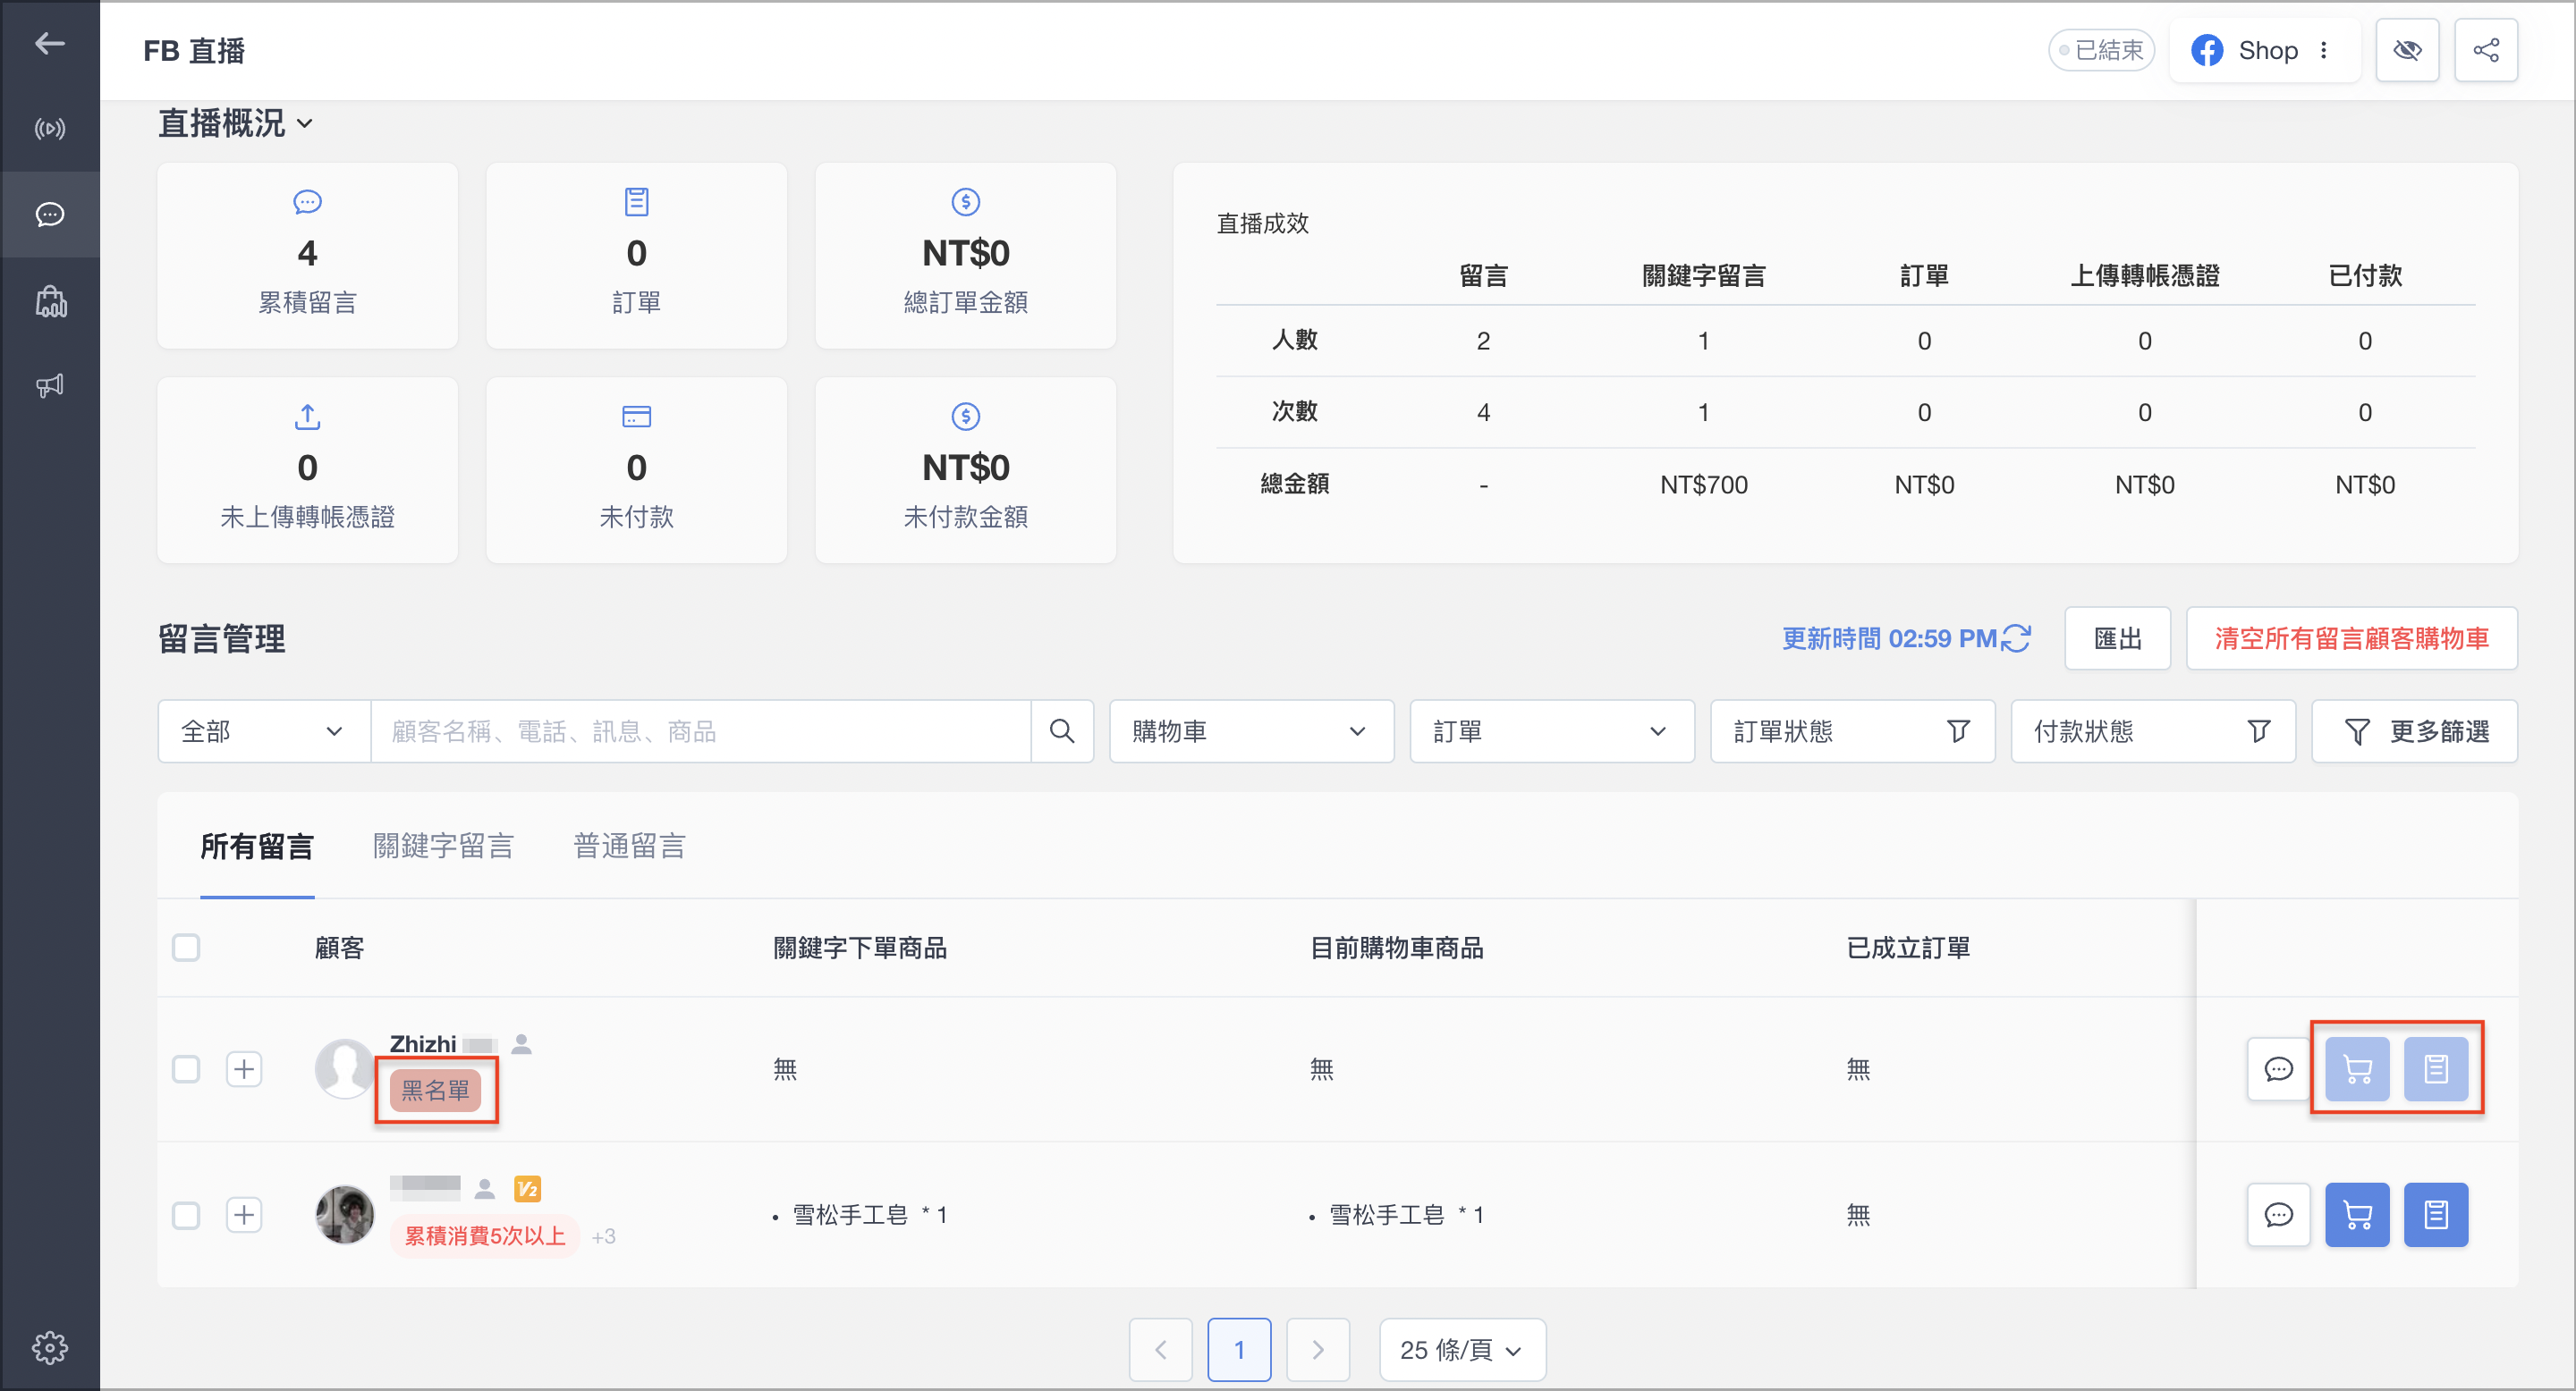This screenshot has height=1391, width=2576.
Task: Click the cart button in Zhizhi's row
Action: click(x=2357, y=1069)
